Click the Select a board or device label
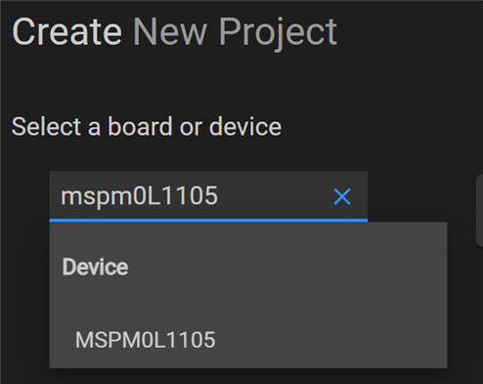This screenshot has height=384, width=483. 147,126
